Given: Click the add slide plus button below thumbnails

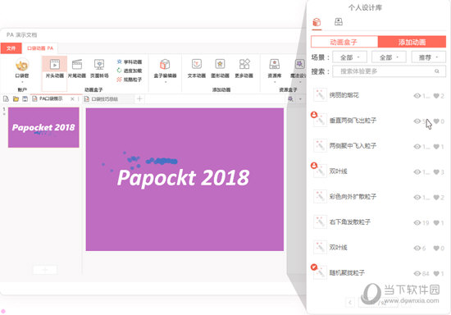Looking at the screenshot, I should pos(45,270).
